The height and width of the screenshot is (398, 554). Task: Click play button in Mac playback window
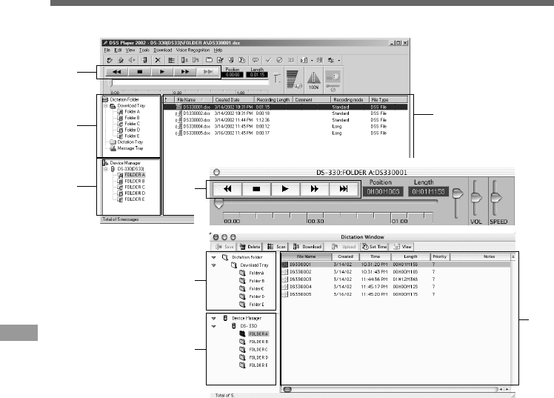click(285, 189)
